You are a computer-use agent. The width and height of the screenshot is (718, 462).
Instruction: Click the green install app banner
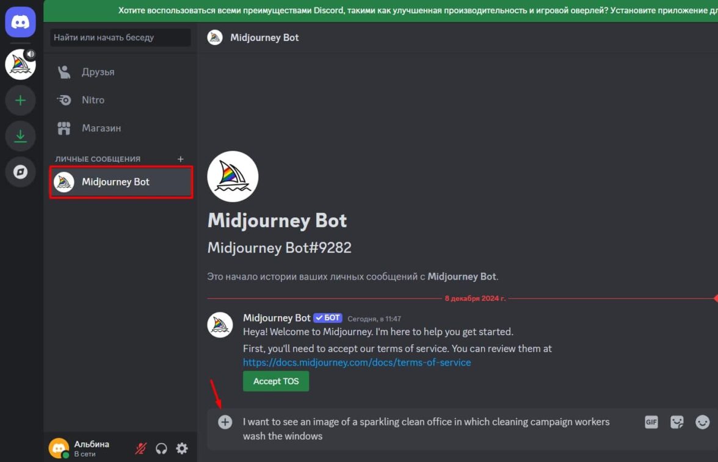click(x=380, y=10)
